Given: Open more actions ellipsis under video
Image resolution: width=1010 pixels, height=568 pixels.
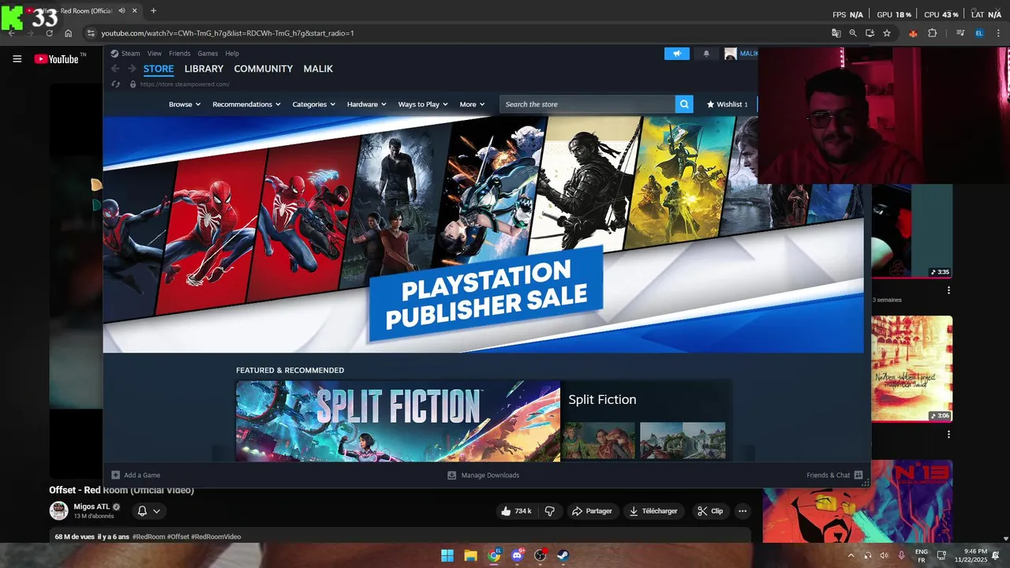Looking at the screenshot, I should click(742, 511).
